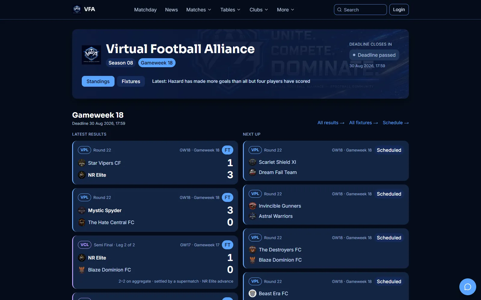
Task: Click the Season 08 badge
Action: click(x=121, y=63)
